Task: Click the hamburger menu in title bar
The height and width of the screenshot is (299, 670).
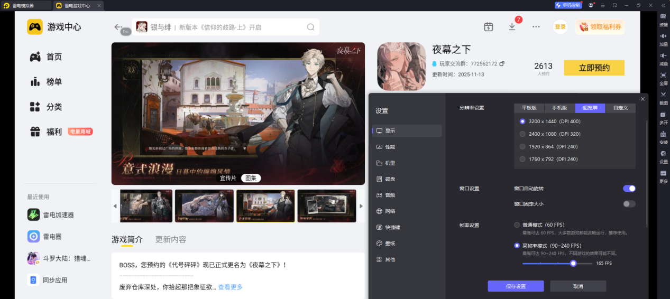Action: click(x=603, y=5)
